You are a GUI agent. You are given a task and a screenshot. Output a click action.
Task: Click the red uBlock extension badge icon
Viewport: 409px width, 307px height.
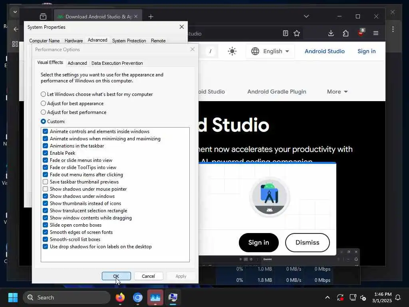(361, 33)
